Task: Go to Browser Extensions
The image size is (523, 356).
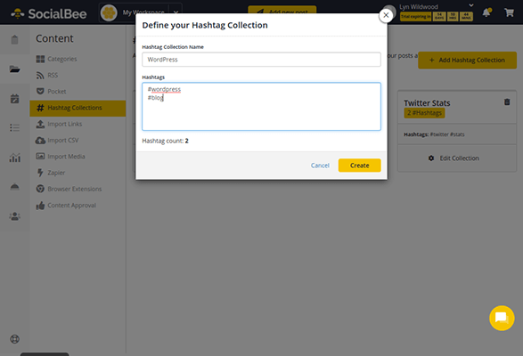Action: click(x=74, y=189)
